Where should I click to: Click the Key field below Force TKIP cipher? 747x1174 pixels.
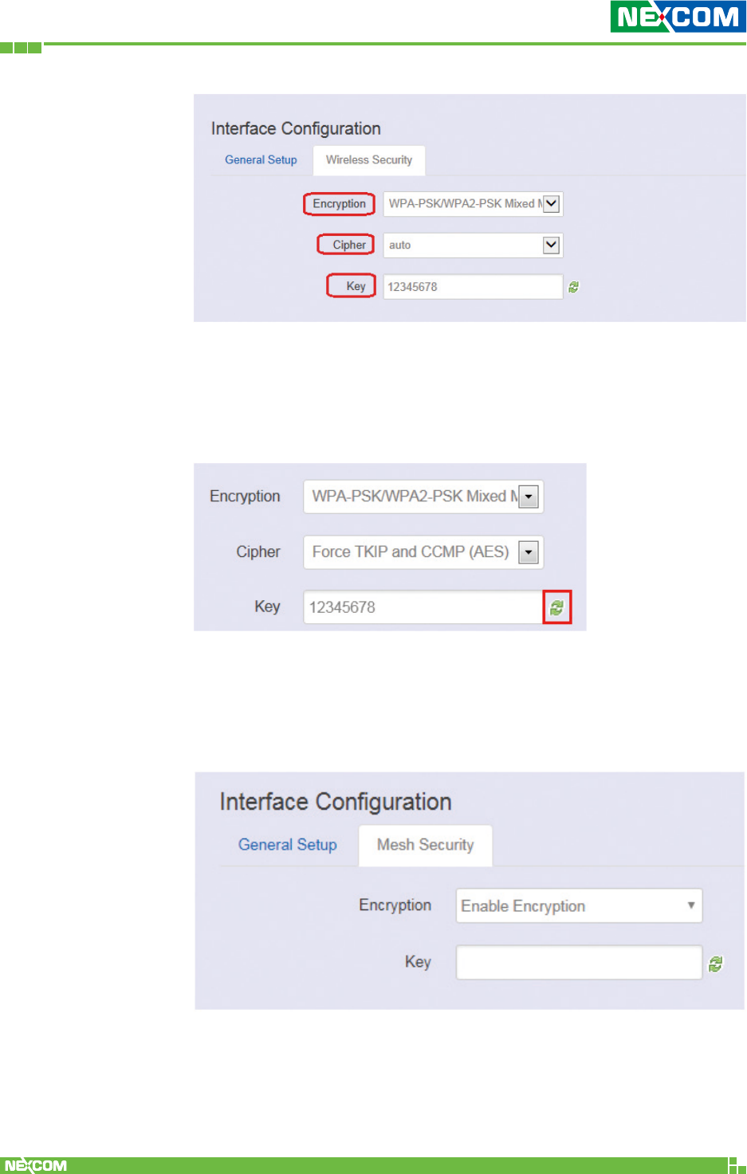point(423,607)
